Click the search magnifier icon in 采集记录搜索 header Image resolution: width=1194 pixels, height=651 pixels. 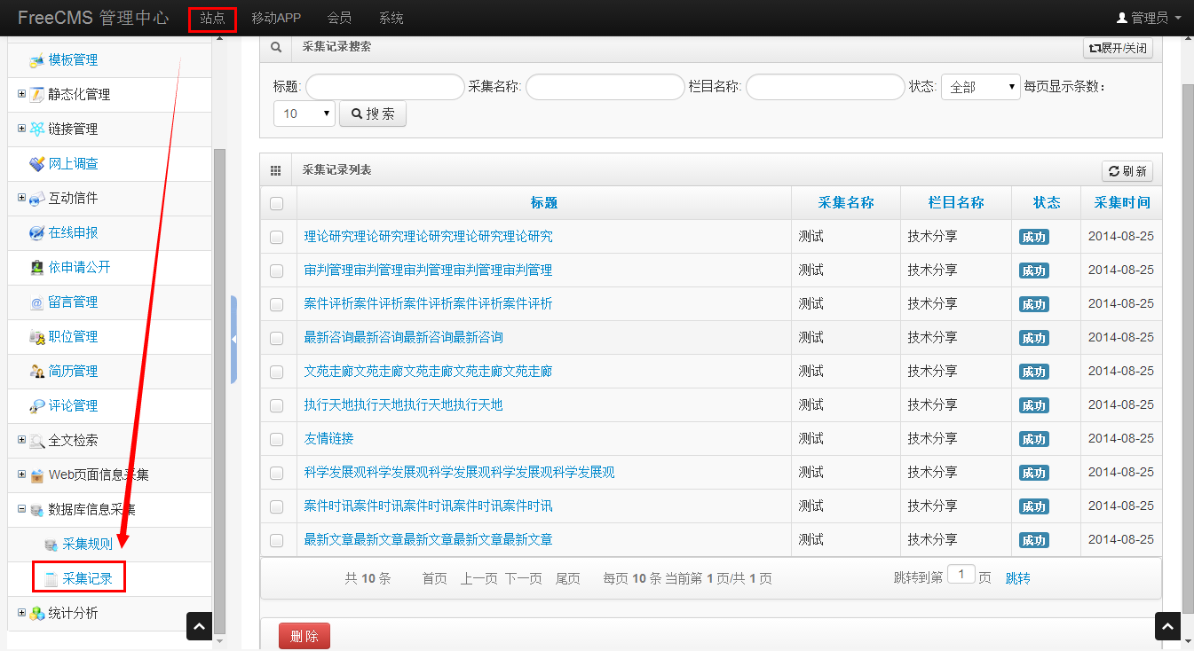(276, 47)
